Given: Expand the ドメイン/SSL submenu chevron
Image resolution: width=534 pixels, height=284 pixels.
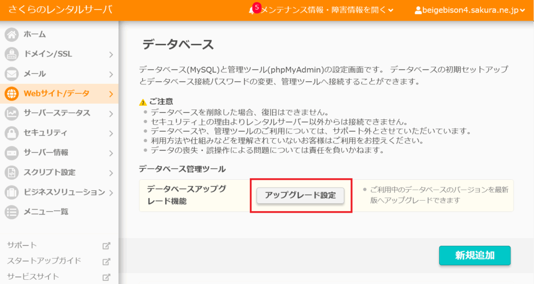Looking at the screenshot, I should pos(111,54).
